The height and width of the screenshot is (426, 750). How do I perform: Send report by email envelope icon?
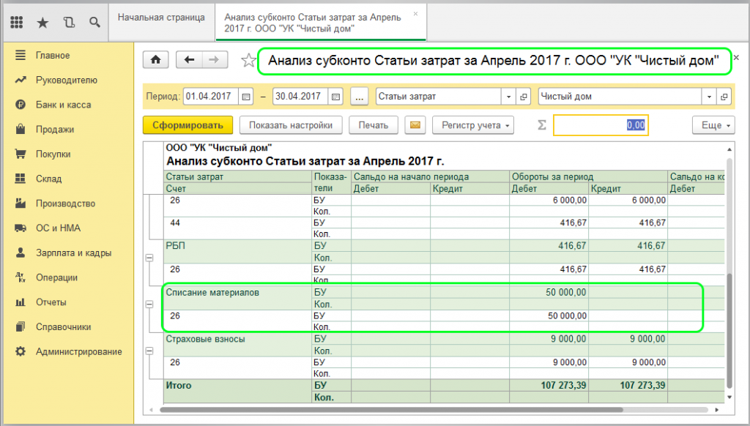pos(415,125)
